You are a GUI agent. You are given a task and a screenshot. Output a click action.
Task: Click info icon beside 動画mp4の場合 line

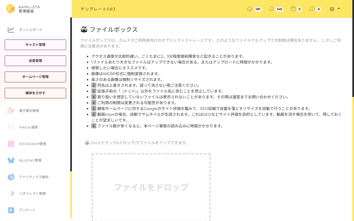pyautogui.click(x=94, y=114)
